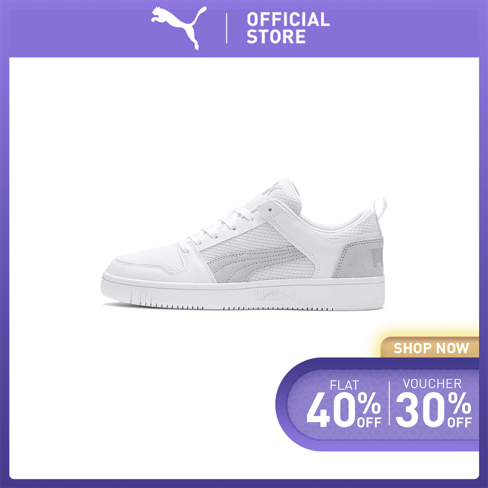Screen dimensions: 488x488
Task: Click the purple header banner
Action: click(244, 29)
